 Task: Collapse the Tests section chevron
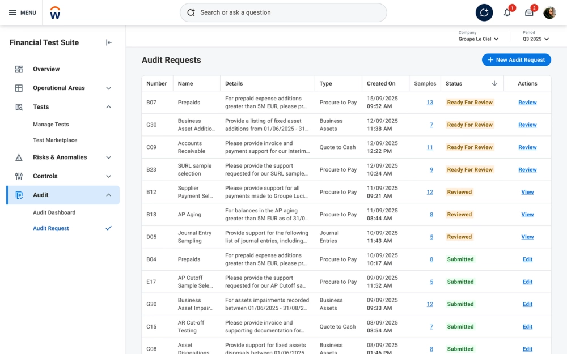coord(108,107)
